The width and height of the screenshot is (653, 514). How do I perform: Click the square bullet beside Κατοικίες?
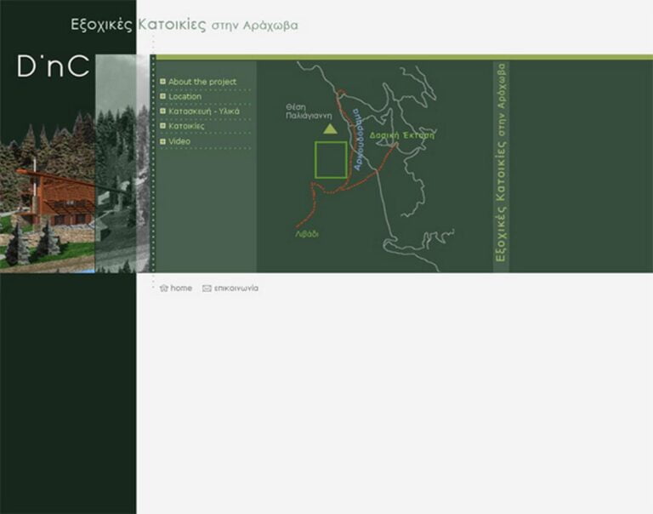point(162,126)
